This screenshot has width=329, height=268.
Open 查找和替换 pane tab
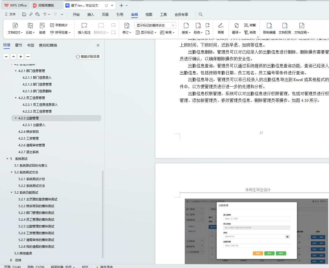(x=48, y=45)
